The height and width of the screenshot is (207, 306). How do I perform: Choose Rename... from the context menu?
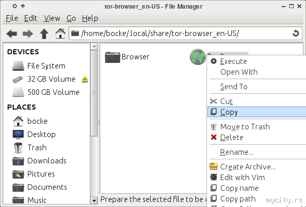click(236, 152)
